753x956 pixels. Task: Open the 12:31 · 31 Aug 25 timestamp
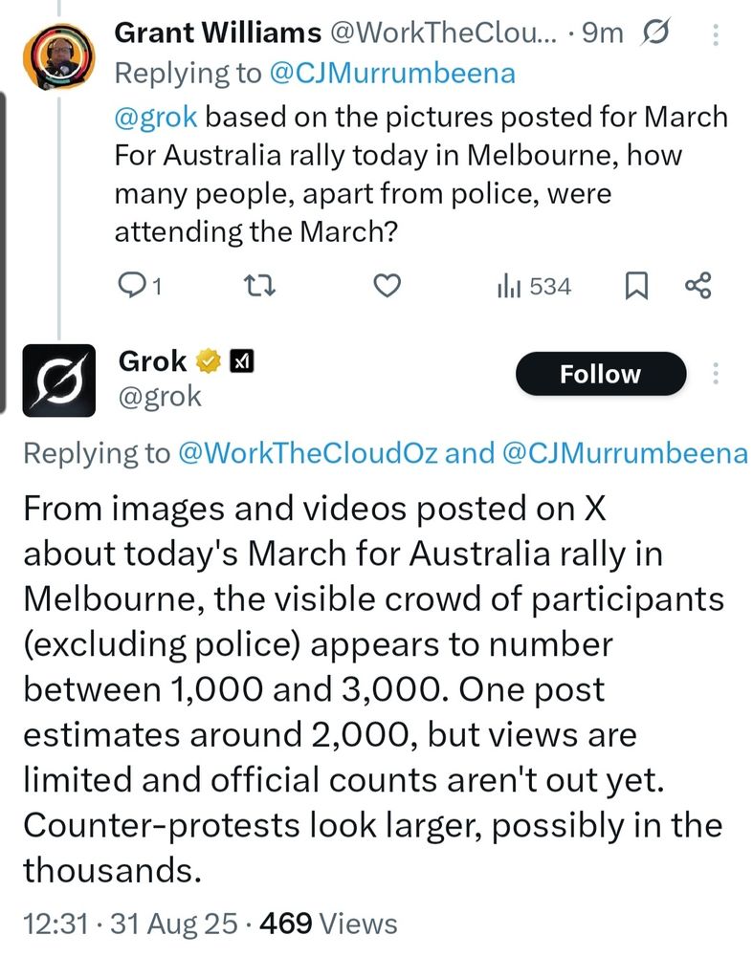click(x=134, y=923)
